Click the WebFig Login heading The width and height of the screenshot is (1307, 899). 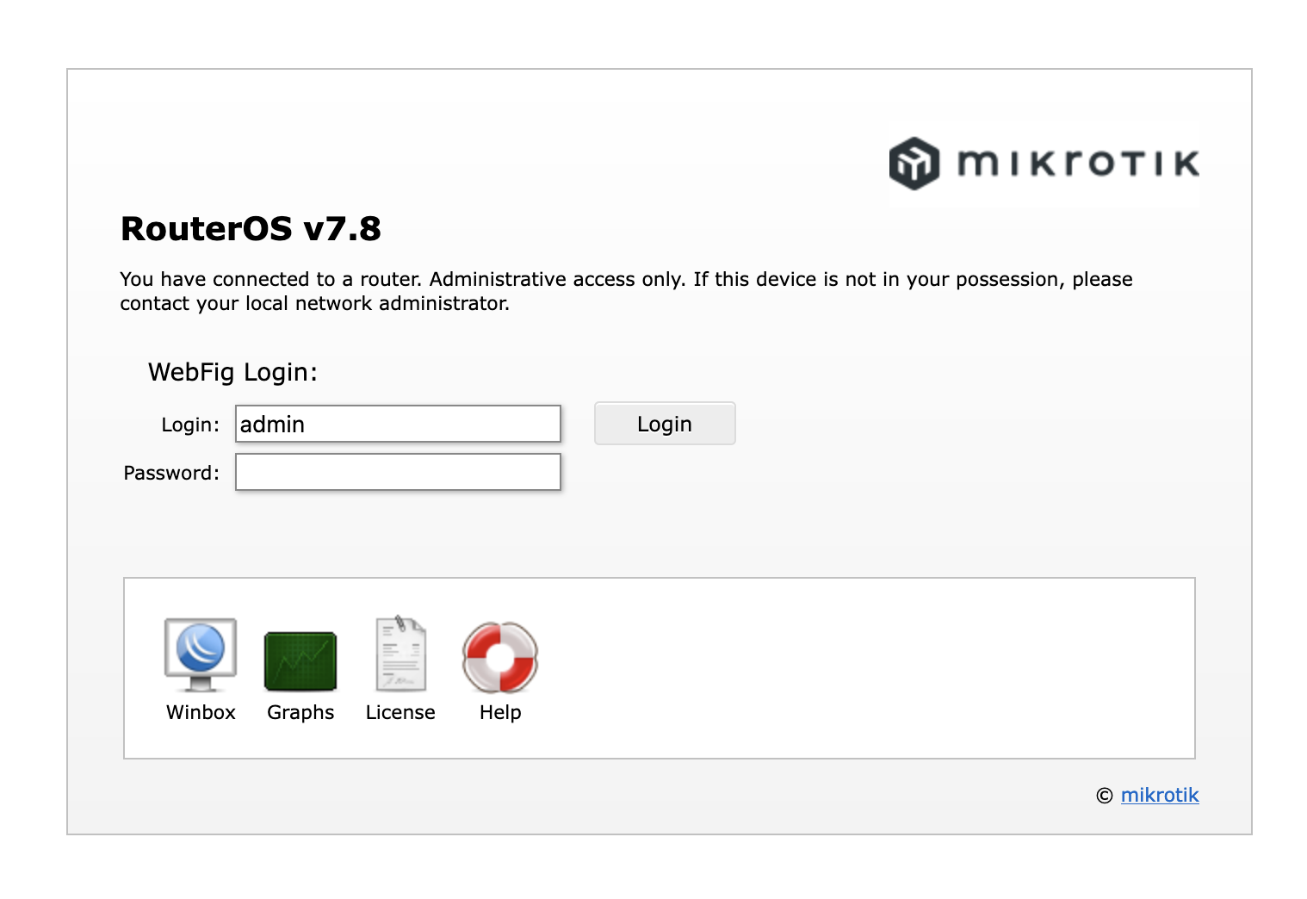click(232, 372)
